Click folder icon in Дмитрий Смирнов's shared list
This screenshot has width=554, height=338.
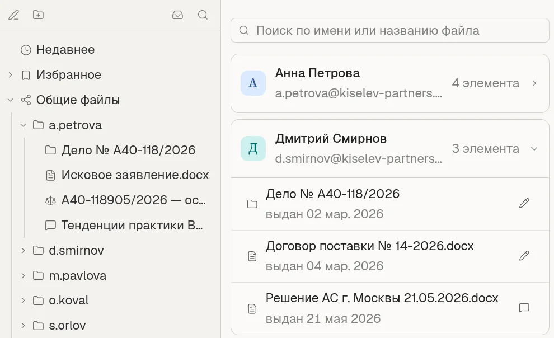click(252, 204)
